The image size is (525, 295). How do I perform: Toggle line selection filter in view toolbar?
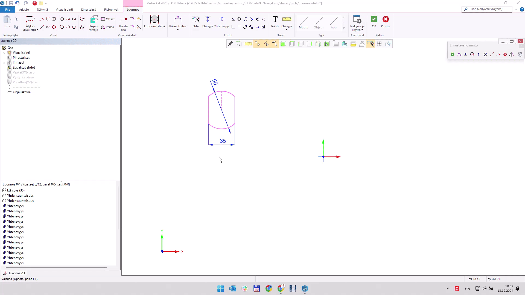266,44
